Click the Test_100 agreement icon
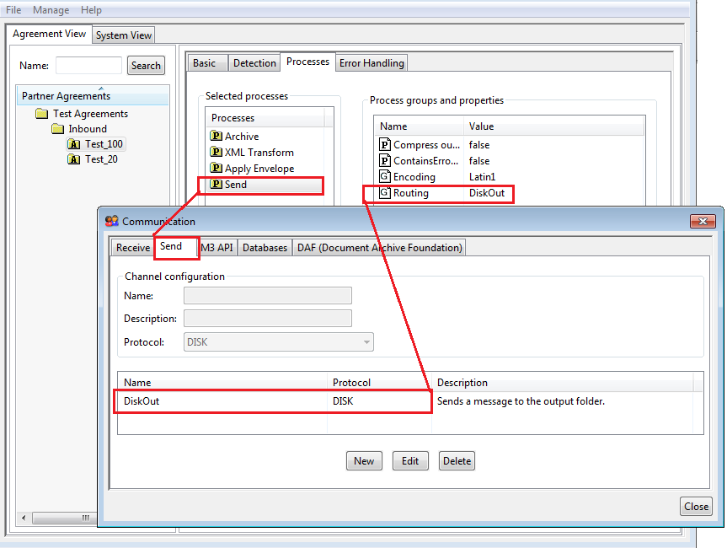This screenshot has width=727, height=548. (74, 144)
